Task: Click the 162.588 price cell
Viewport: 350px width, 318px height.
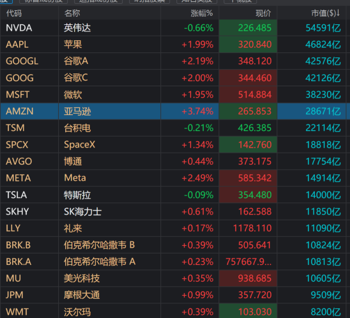Action: pyautogui.click(x=255, y=211)
